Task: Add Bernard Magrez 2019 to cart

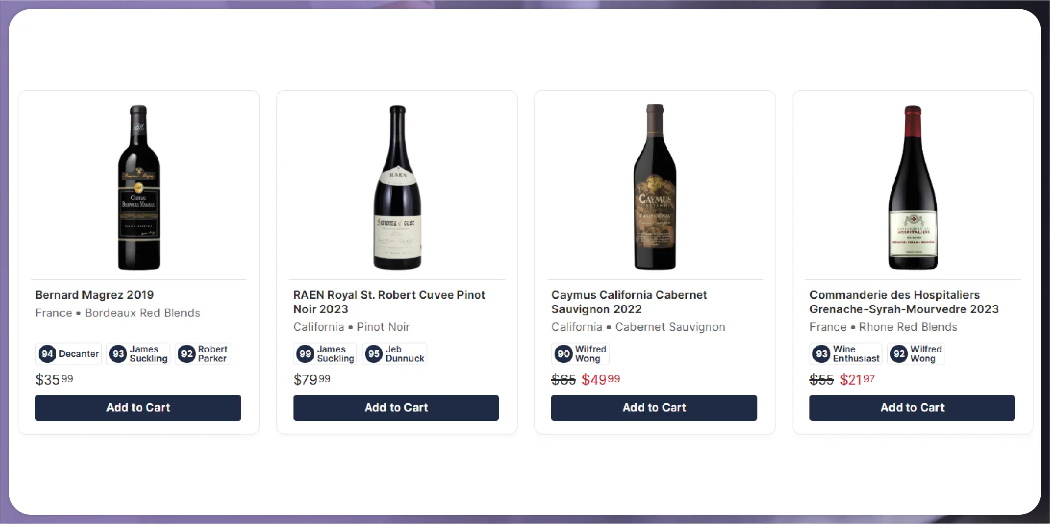Action: coord(138,408)
